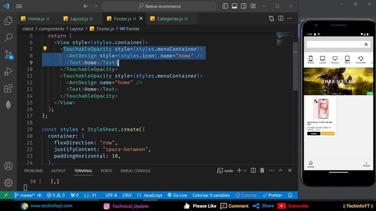Toggle the primary side bar layout icon
The width and height of the screenshot is (376, 211).
pyautogui.click(x=225, y=6)
